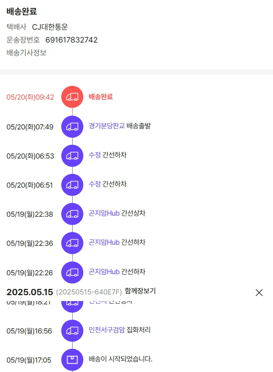The height and width of the screenshot is (372, 273).
Task: Select the 함께장보기 label
Action: (140, 291)
